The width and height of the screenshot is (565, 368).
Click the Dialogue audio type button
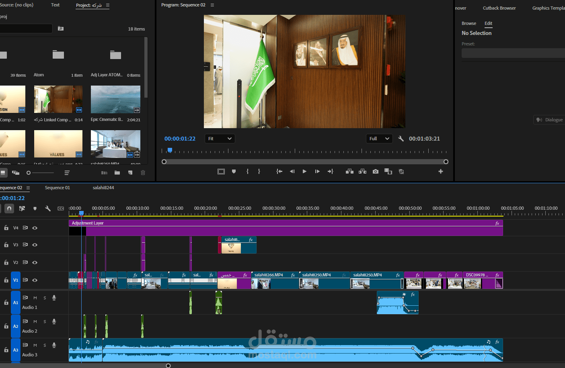[549, 120]
